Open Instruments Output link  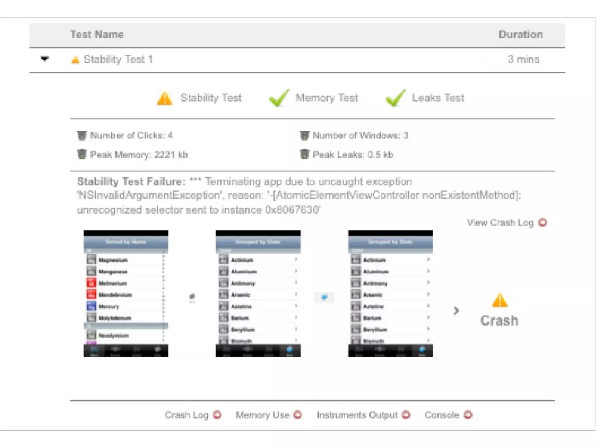pyautogui.click(x=357, y=415)
